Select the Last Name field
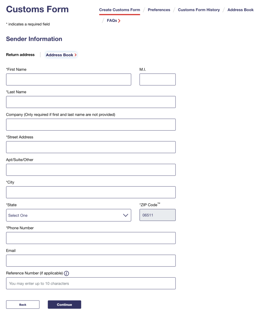Screen dimensions: 261x314 click(x=91, y=102)
